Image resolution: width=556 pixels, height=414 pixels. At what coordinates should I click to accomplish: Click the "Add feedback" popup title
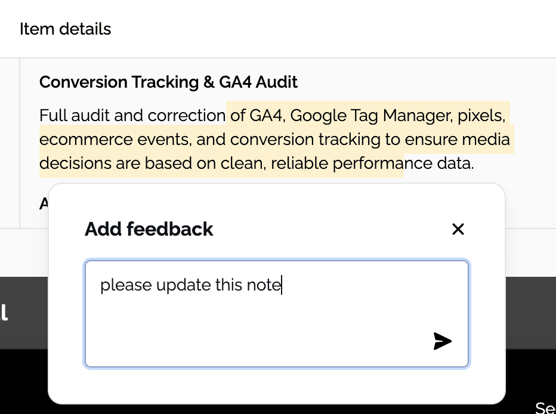pos(149,229)
